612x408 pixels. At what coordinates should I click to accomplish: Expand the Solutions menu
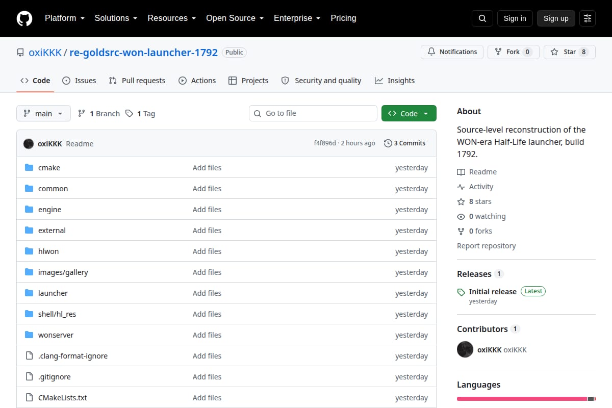pos(116,18)
